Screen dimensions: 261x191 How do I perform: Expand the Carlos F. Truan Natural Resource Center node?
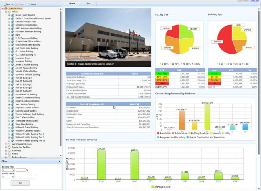[x=9, y=19]
